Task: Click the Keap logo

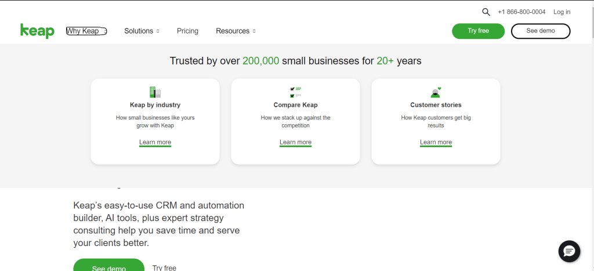Action: pyautogui.click(x=37, y=31)
